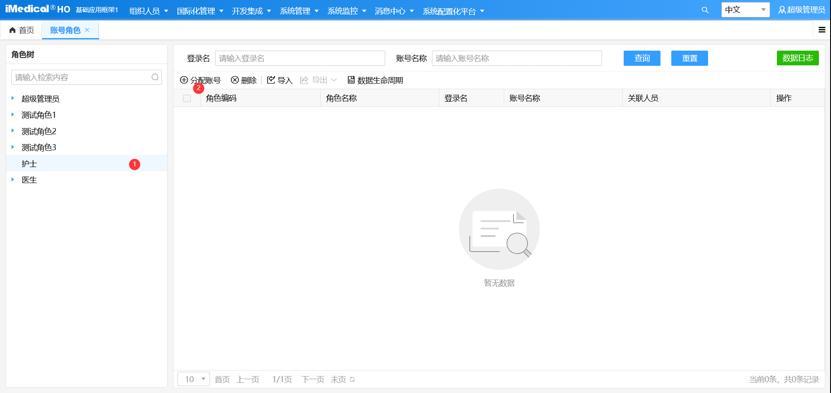This screenshot has width=831, height=393.
Task: Click the pagination refresh icon
Action: pos(352,380)
